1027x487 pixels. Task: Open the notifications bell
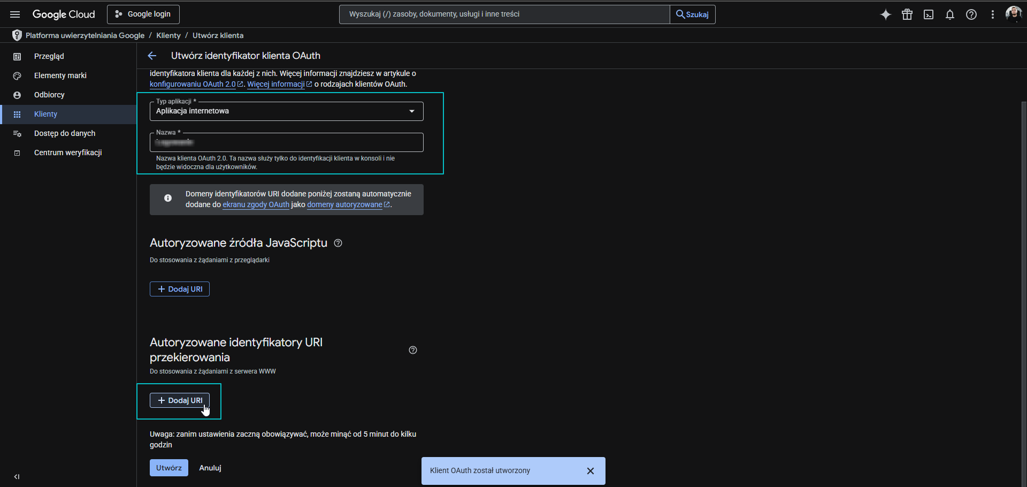point(950,14)
